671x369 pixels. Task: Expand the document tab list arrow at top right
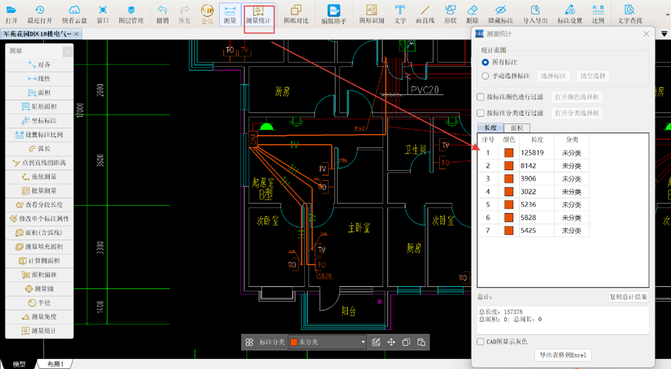[x=664, y=34]
